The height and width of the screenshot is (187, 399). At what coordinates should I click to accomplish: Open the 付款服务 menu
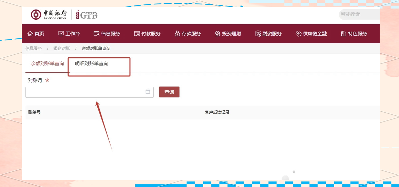[147, 34]
